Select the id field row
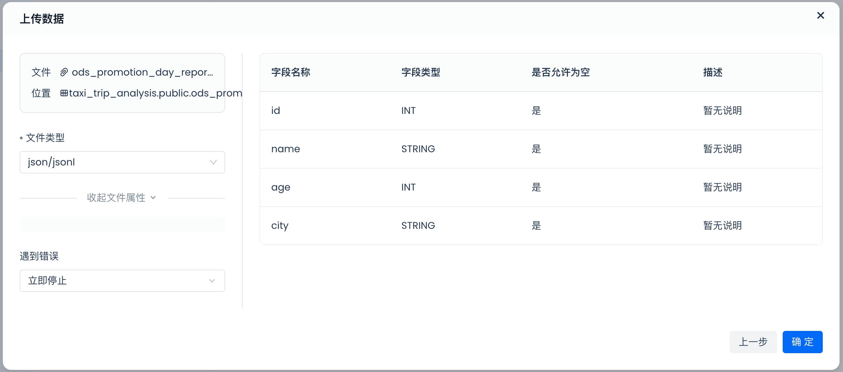 (x=540, y=111)
